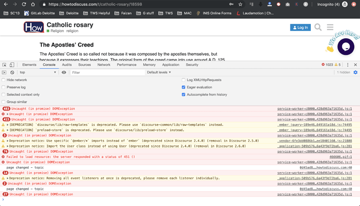The height and width of the screenshot is (206, 360).
Task: Clear the console with the ban icon
Action: (12, 72)
